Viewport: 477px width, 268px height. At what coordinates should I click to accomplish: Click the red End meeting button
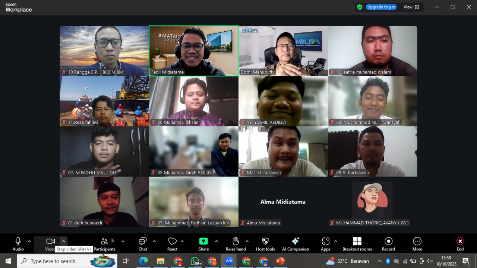[460, 244]
